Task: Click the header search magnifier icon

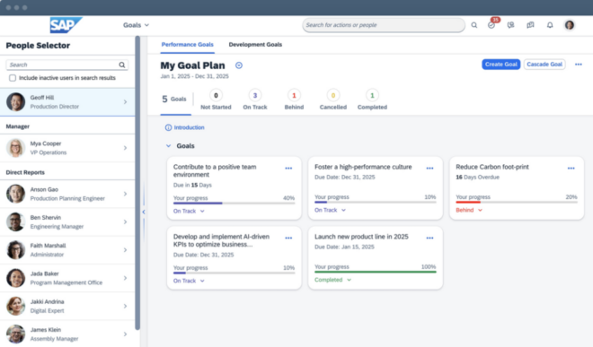Action: tap(474, 25)
